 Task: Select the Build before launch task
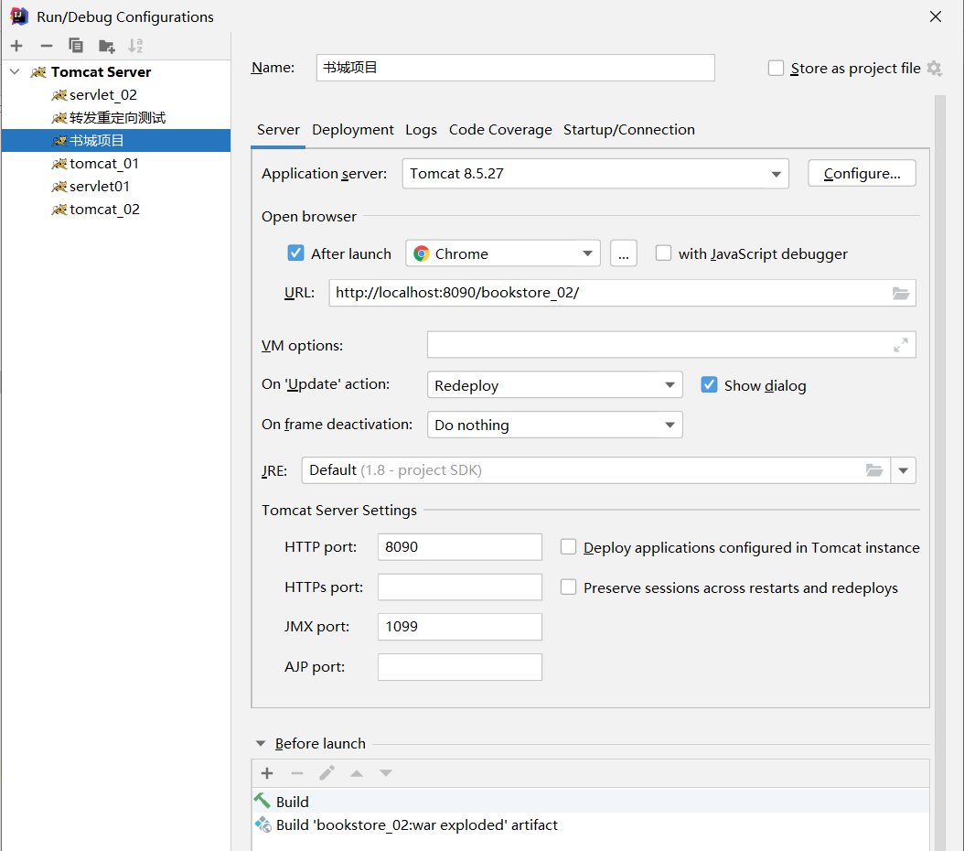(590, 802)
